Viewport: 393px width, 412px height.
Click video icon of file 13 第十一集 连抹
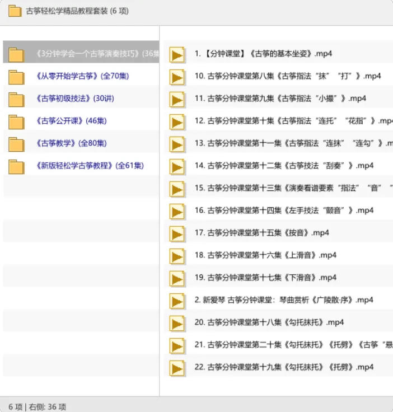click(x=177, y=144)
